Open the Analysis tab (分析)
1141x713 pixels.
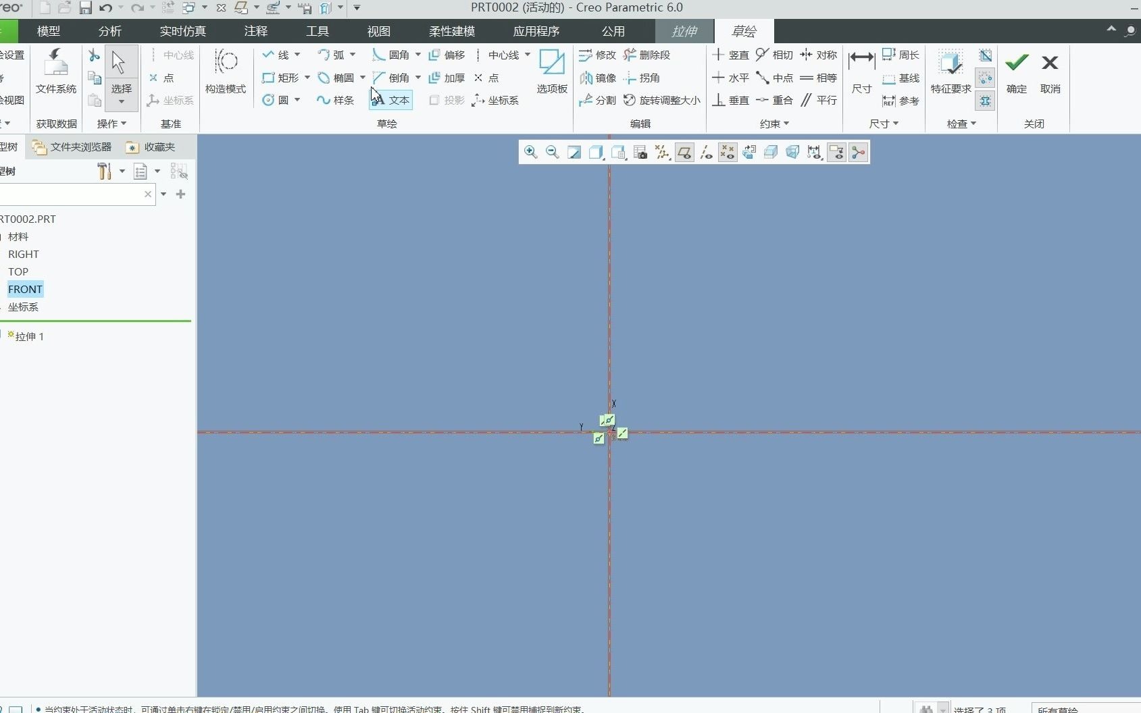point(110,31)
